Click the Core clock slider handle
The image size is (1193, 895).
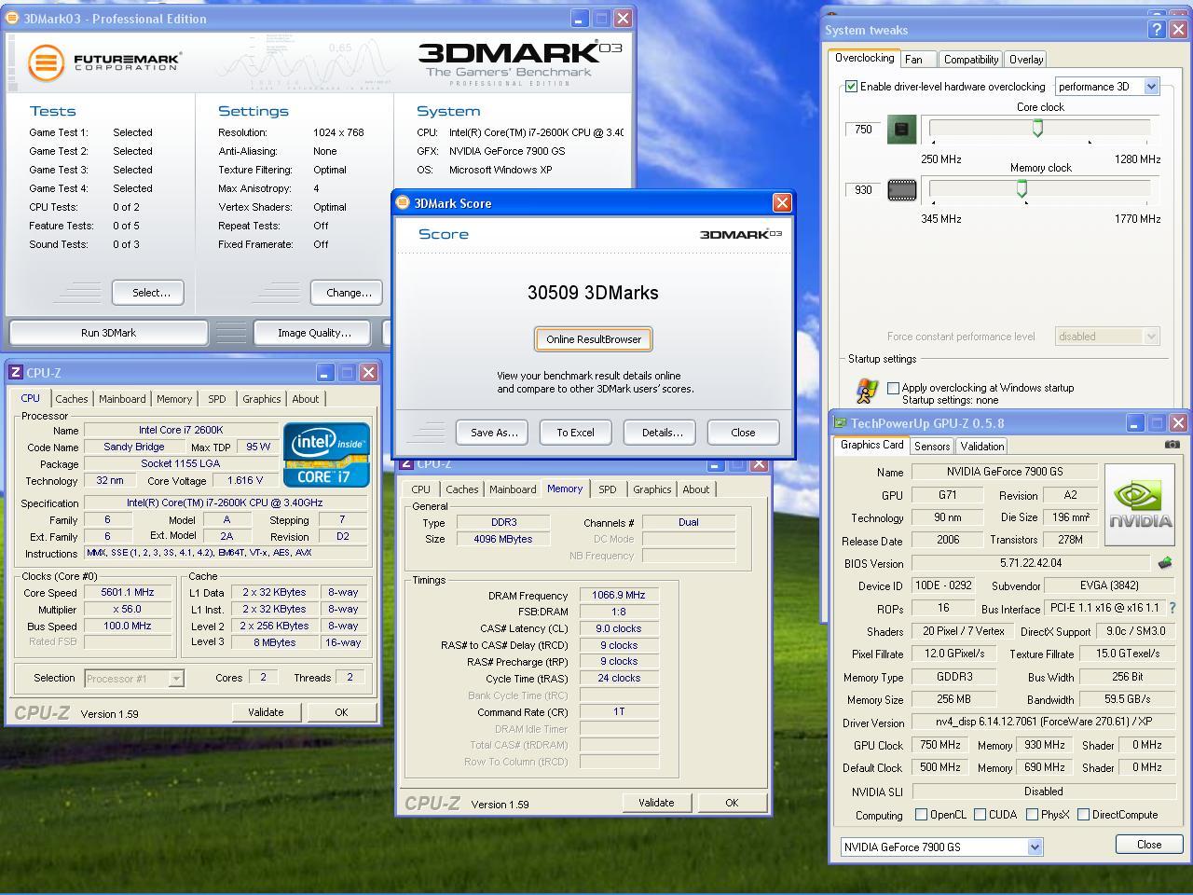pyautogui.click(x=1037, y=130)
